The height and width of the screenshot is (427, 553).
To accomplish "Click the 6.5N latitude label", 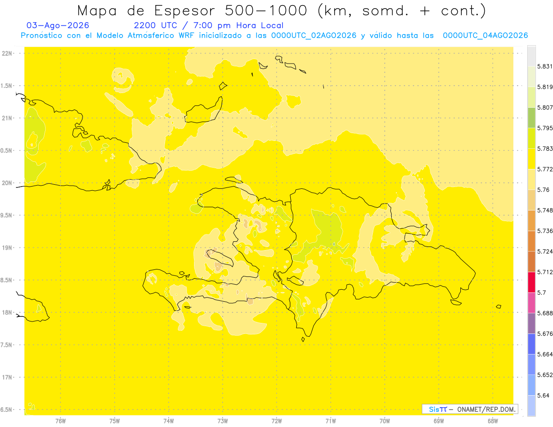I will click(x=6, y=409).
